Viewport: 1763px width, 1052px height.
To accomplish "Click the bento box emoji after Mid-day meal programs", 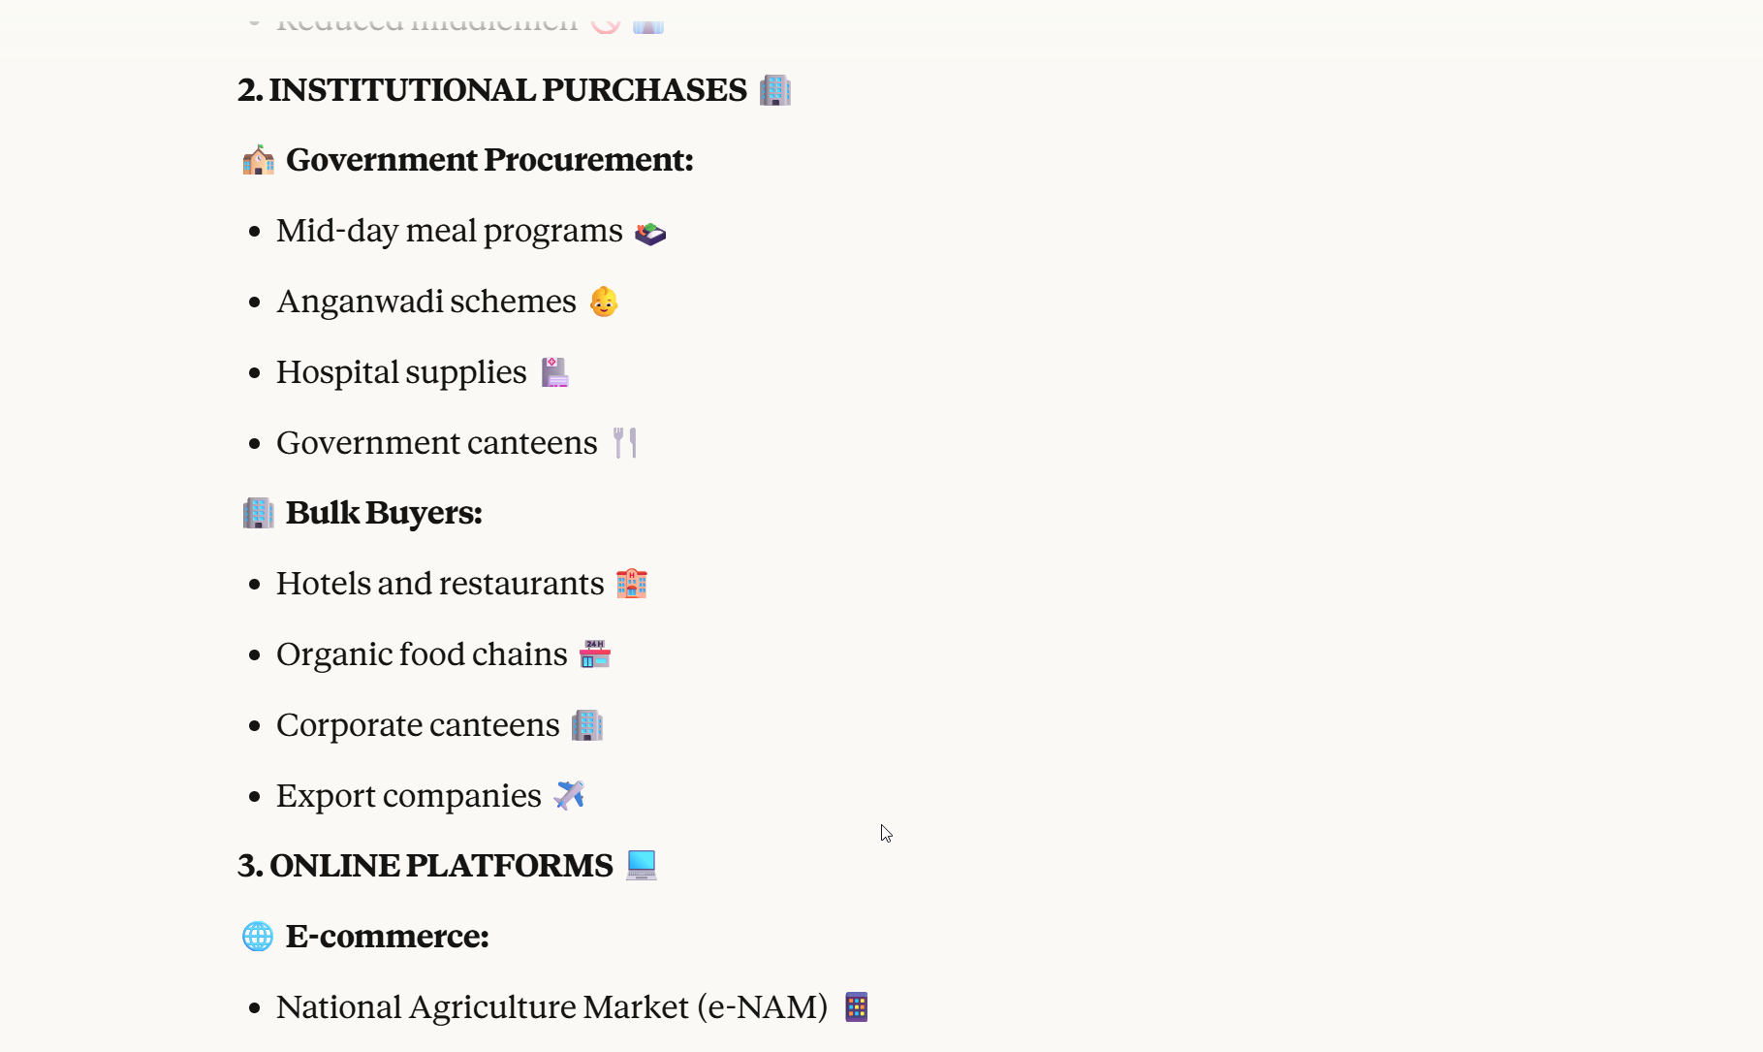I will (x=650, y=233).
